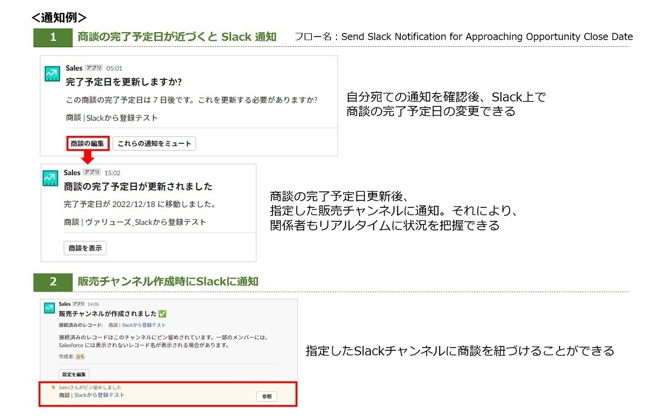Open the 接続済みのレコード opportunity link

[x=144, y=326]
